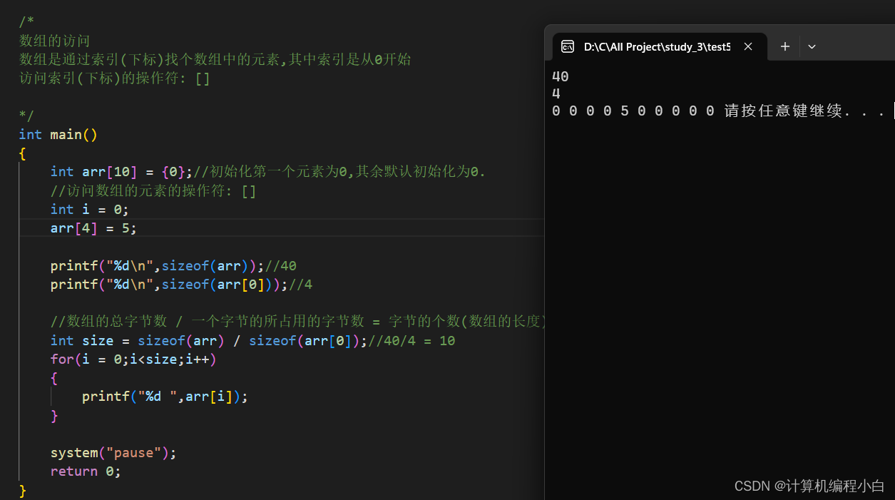Screen dimensions: 895x500
Task: Click the printf sizeof(arr[0]) line
Action: 181,285
